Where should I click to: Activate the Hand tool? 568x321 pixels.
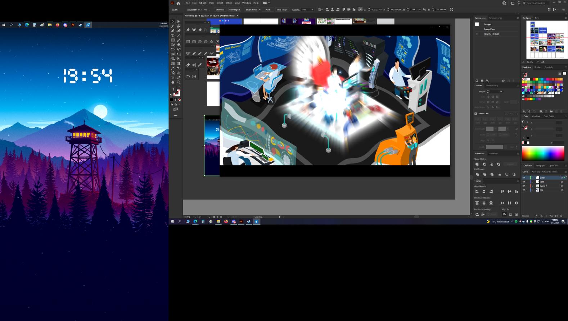173,82
